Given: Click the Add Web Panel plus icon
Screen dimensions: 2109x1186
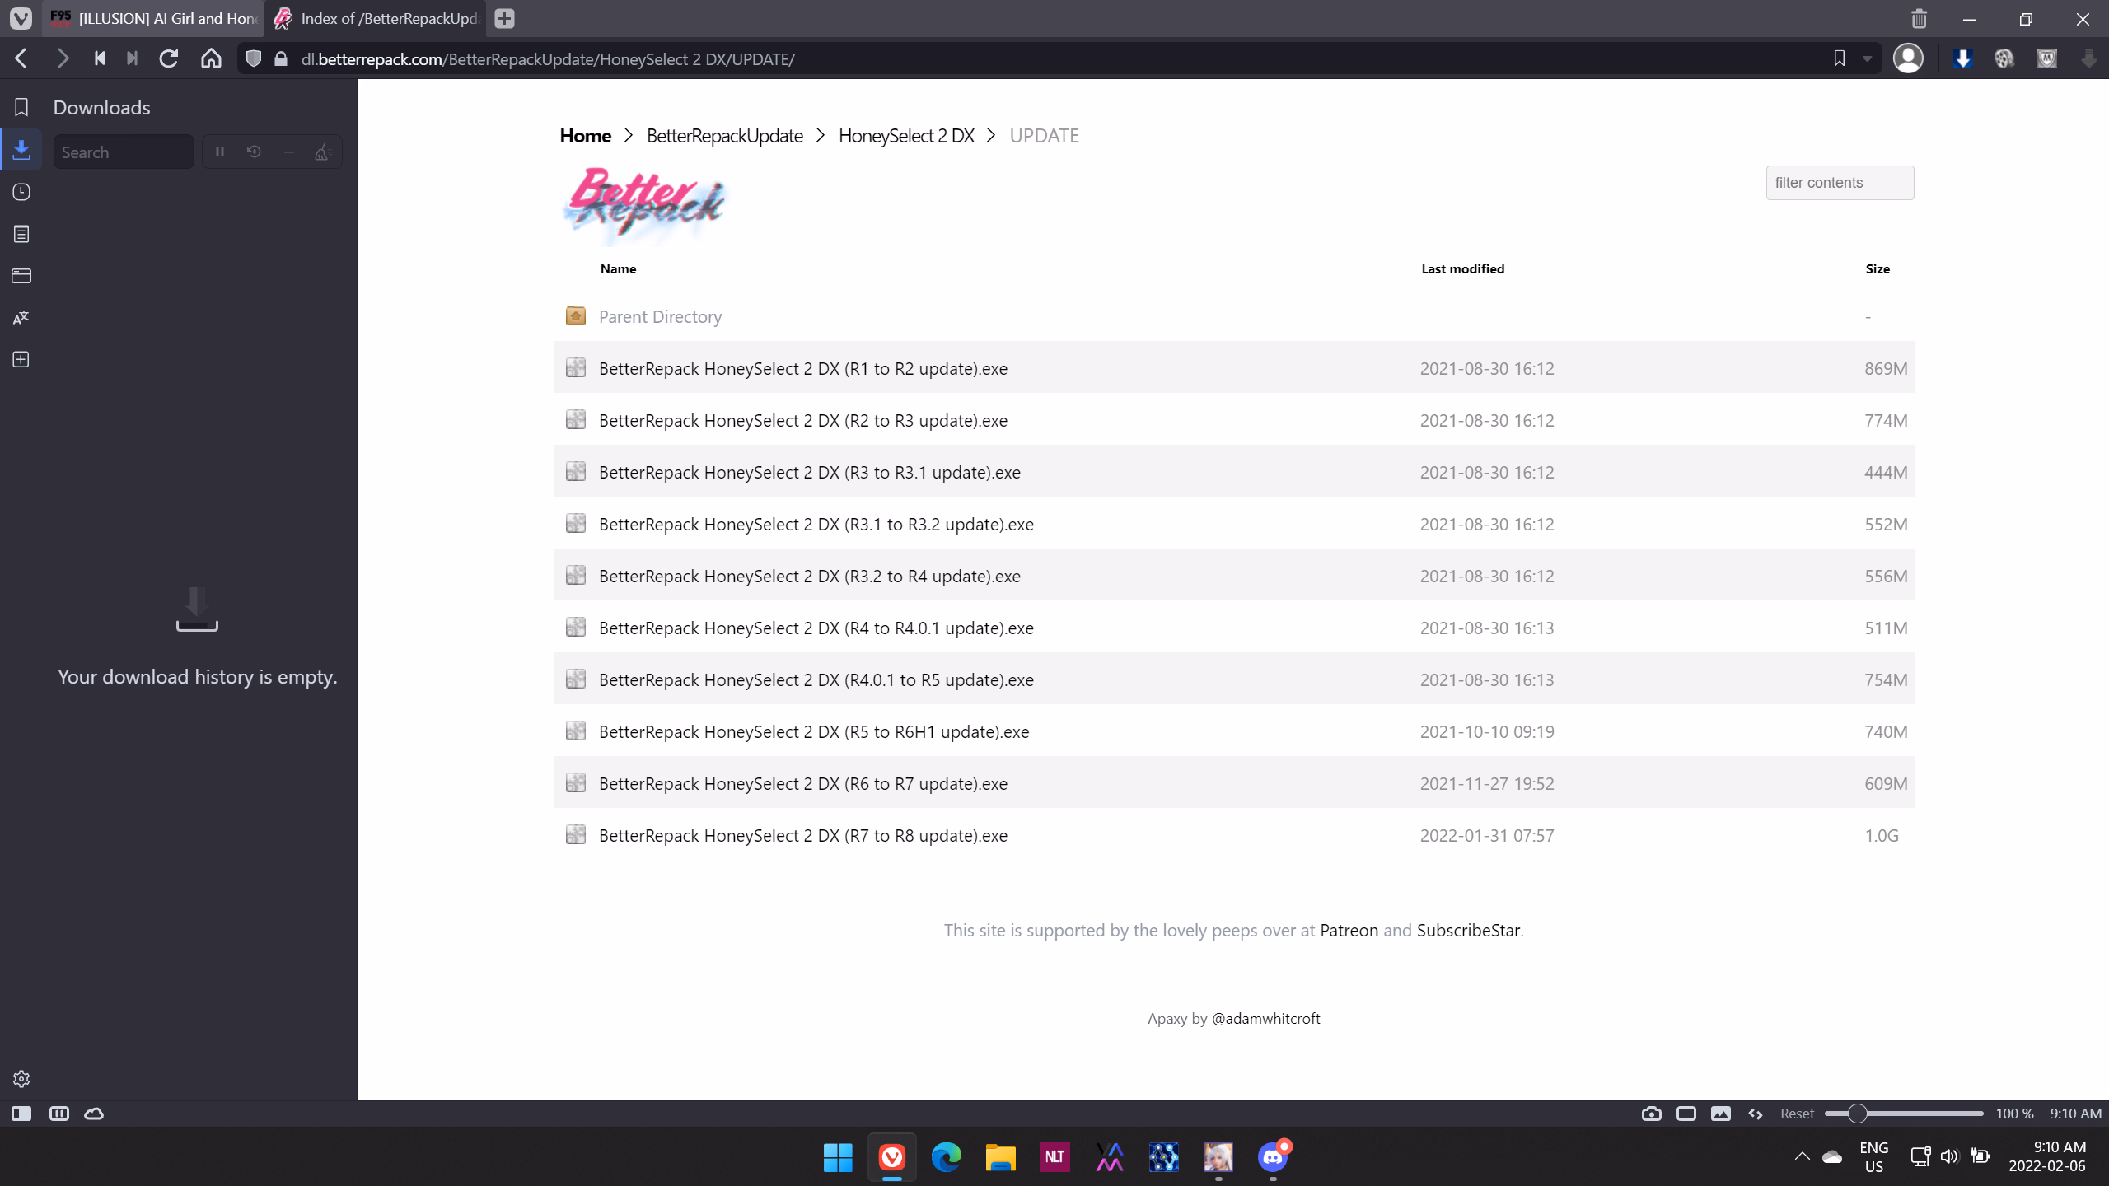Looking at the screenshot, I should click(x=21, y=360).
